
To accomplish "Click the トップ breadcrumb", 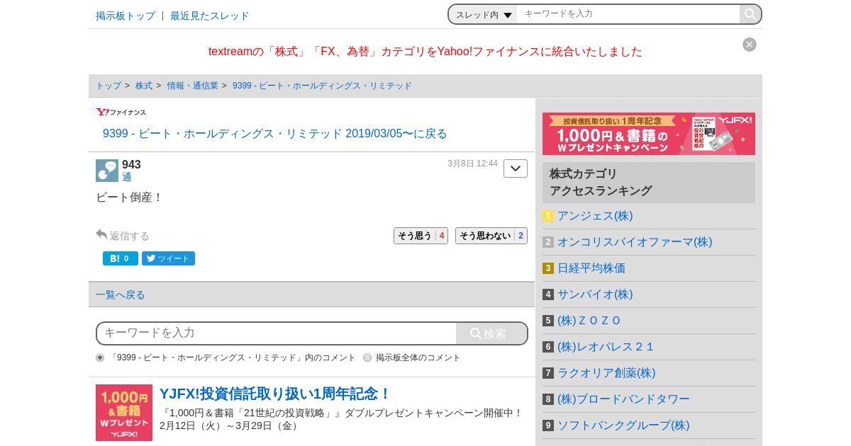I will click(109, 86).
